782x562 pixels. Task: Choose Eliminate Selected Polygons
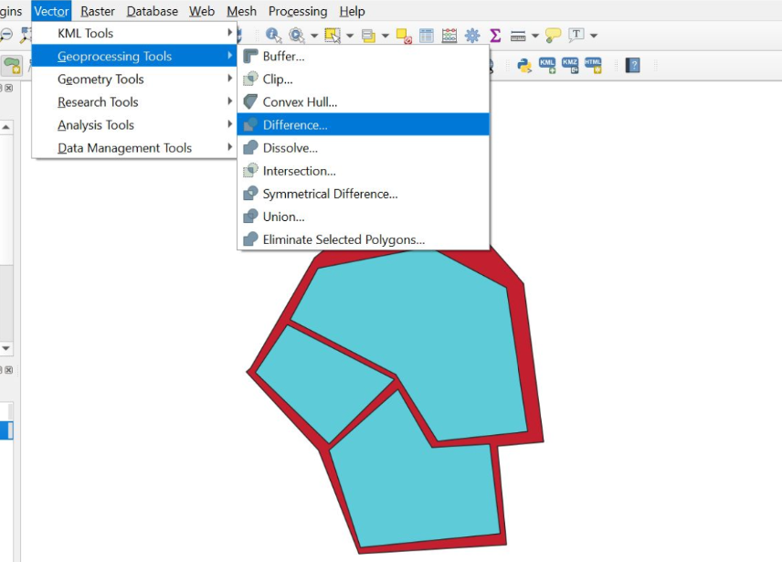363,239
